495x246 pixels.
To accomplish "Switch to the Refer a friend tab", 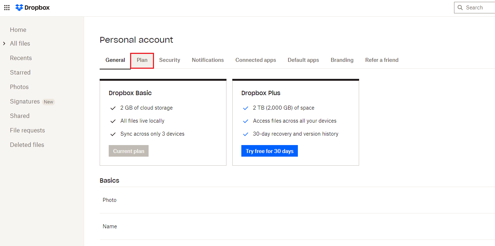I will (382, 60).
